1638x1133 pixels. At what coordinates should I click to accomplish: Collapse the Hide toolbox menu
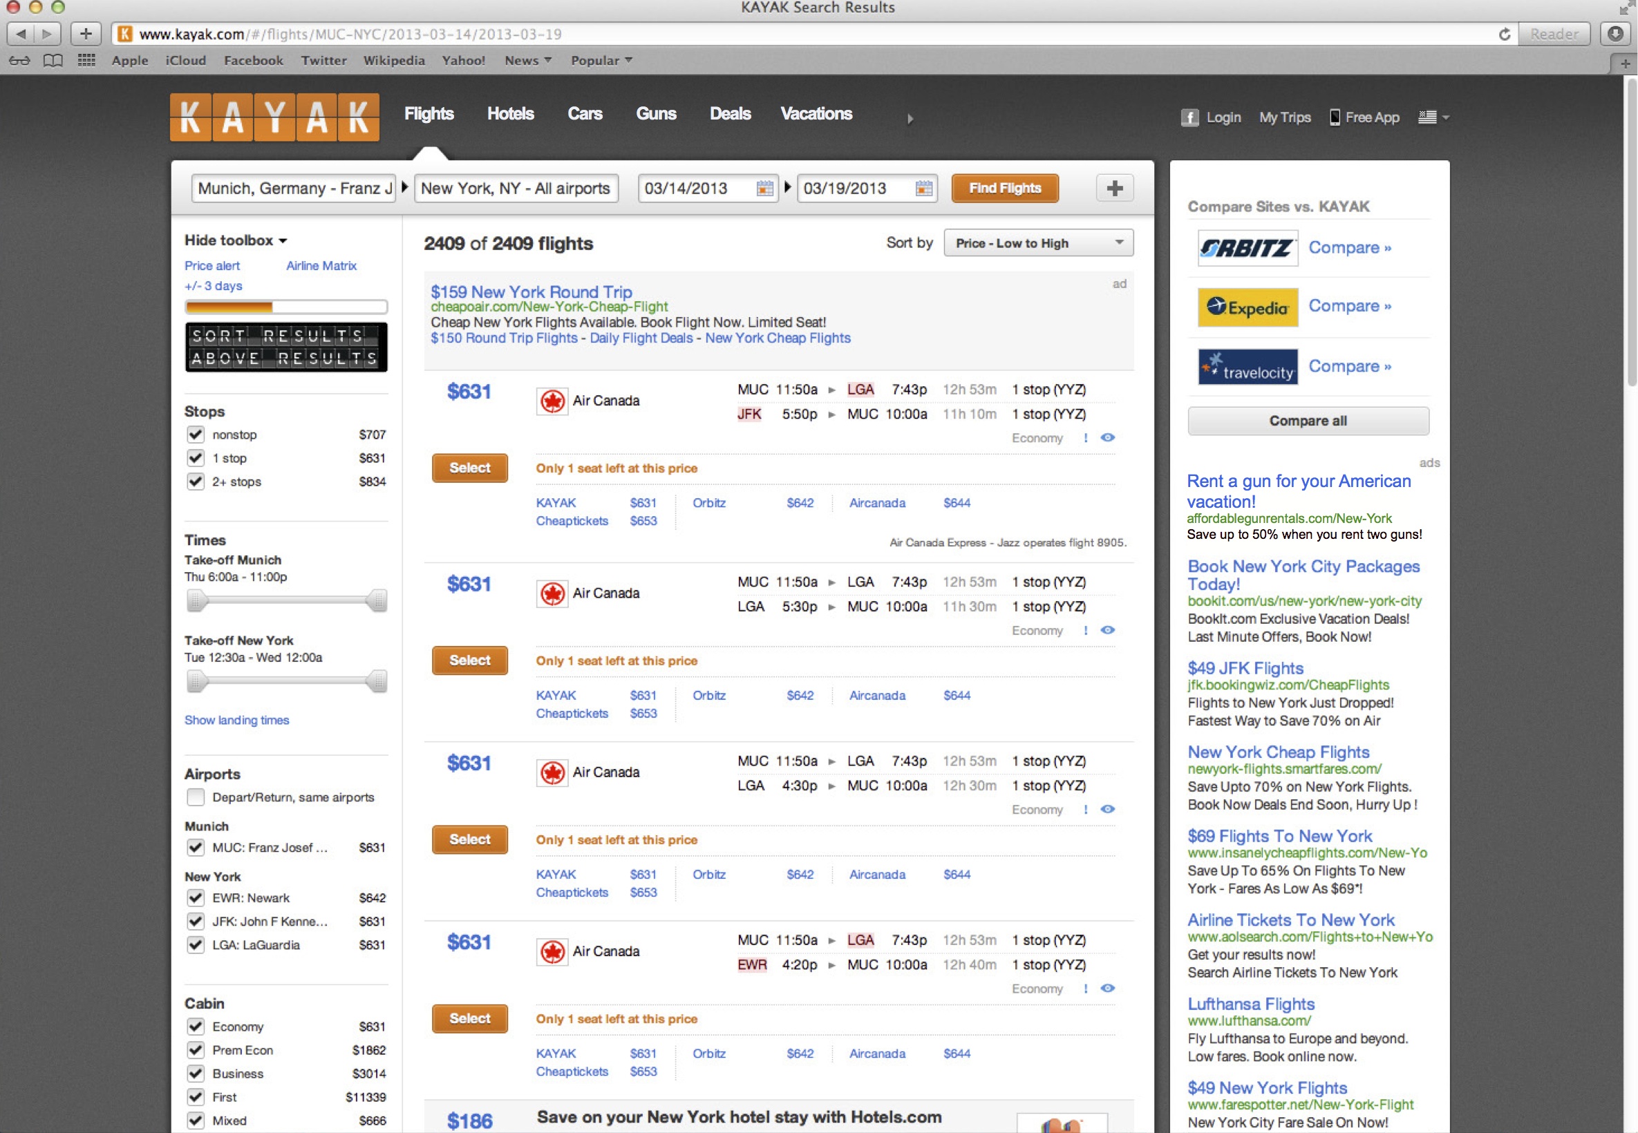[235, 240]
